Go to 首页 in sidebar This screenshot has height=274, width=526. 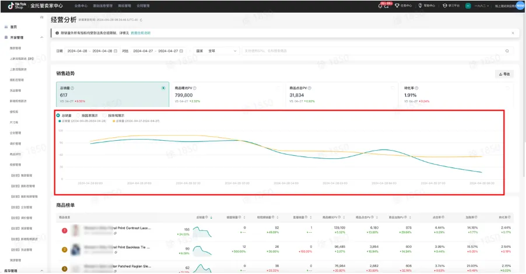13,27
